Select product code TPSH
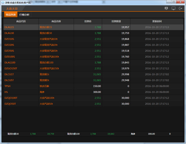This screenshot has height=144, width=186. [7, 86]
